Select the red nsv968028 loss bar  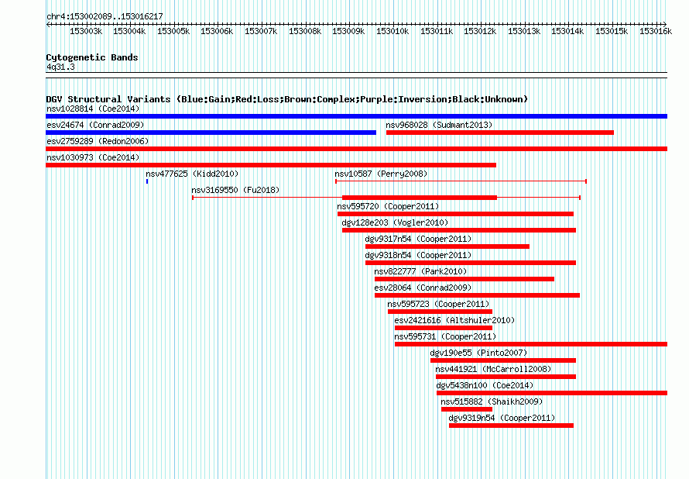(500, 133)
